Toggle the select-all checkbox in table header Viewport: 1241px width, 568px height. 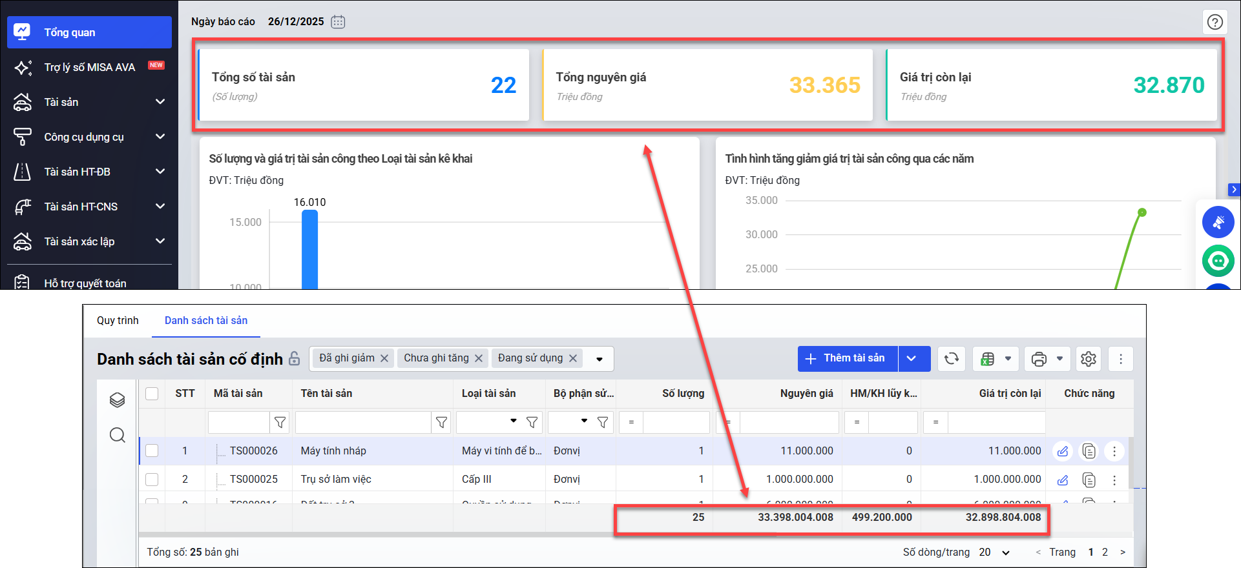coord(152,394)
